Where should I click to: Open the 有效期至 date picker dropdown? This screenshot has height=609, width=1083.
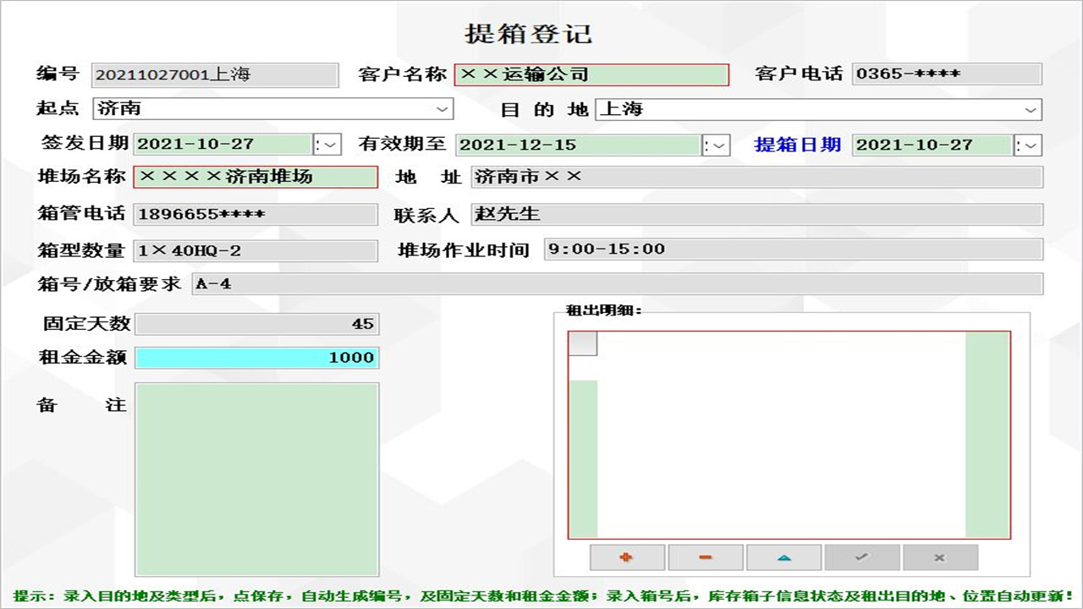click(720, 144)
